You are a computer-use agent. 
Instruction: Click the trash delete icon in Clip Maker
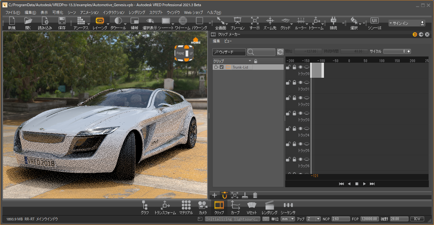coord(255,195)
